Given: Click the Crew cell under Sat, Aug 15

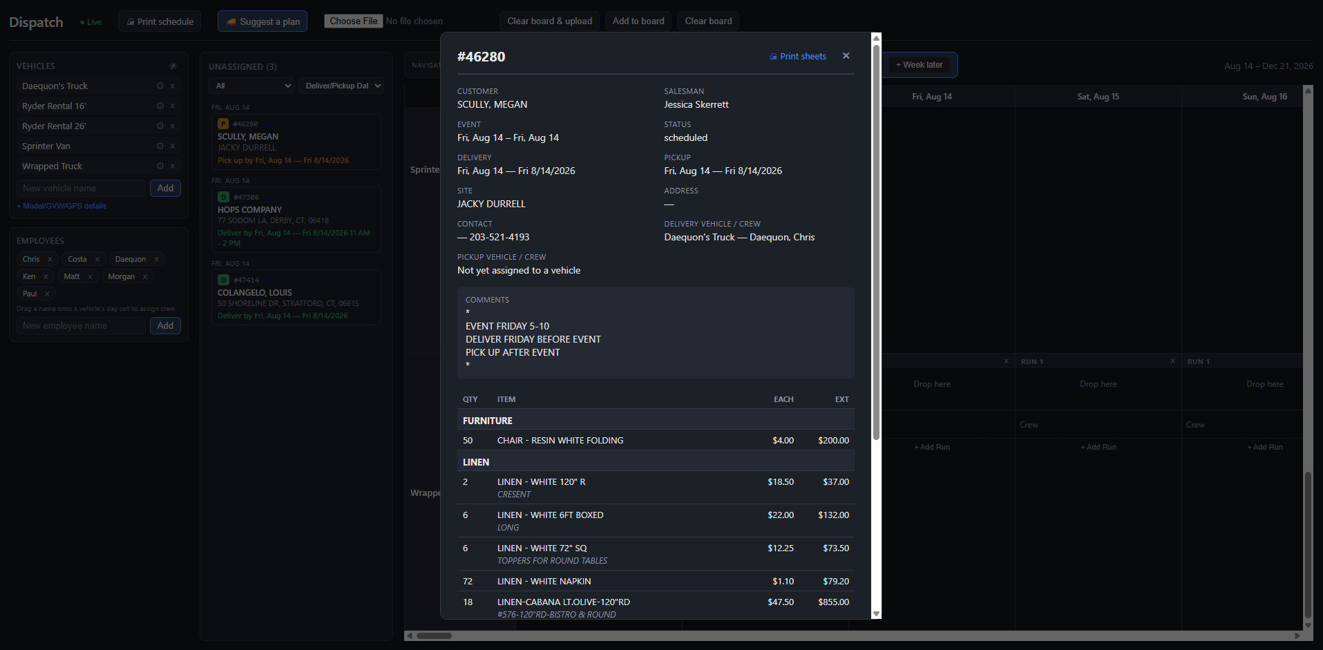Looking at the screenshot, I should click(x=1098, y=425).
